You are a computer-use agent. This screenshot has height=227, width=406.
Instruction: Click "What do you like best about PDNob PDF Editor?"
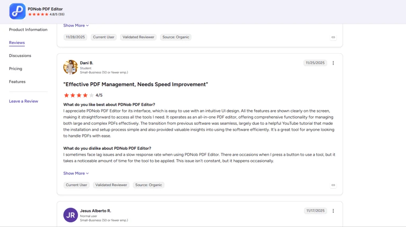click(109, 105)
